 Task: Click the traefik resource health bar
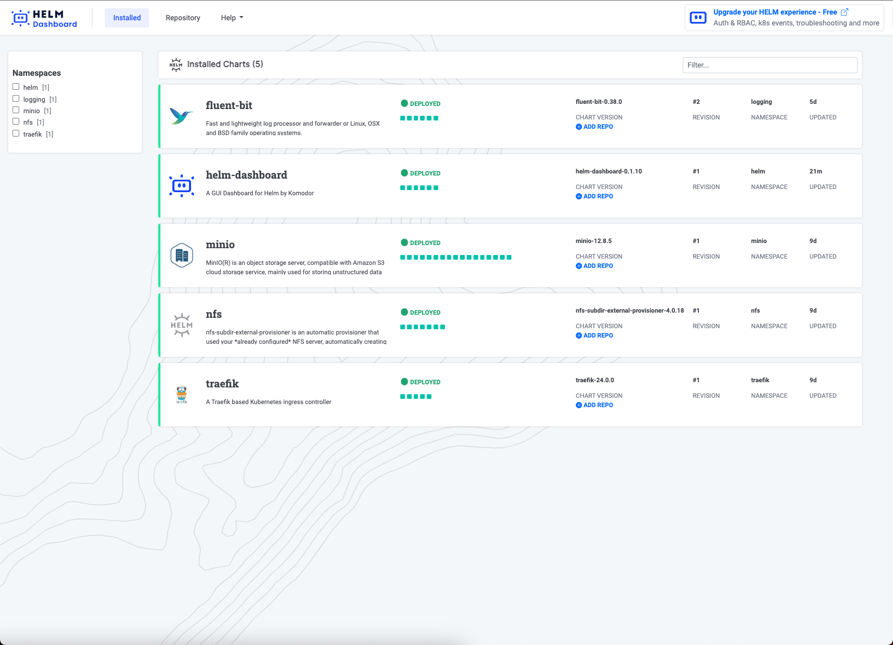click(416, 397)
